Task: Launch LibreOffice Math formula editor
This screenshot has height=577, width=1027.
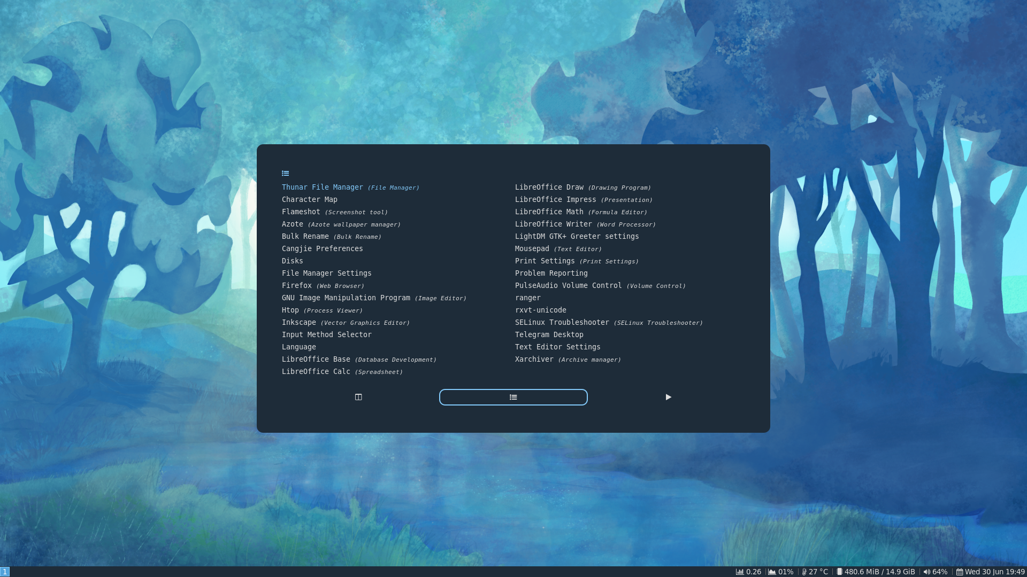Action: 581,212
